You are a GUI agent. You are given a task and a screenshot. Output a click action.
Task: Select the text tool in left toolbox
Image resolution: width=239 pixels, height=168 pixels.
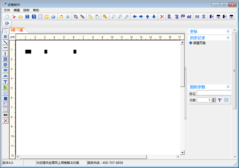[x=5, y=81]
